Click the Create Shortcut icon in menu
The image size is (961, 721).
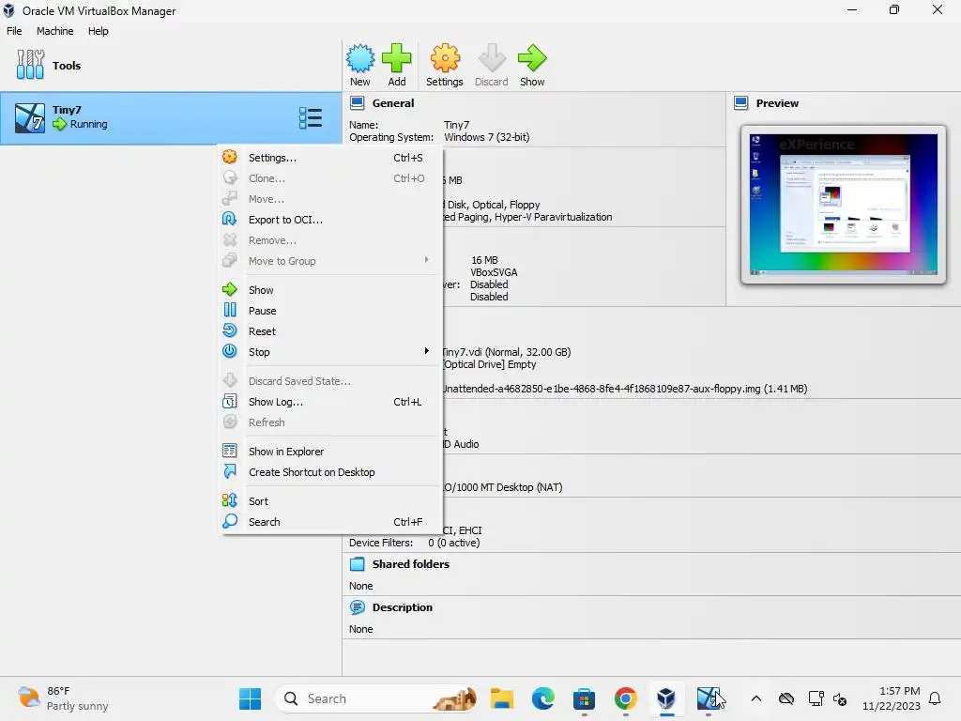pos(230,471)
